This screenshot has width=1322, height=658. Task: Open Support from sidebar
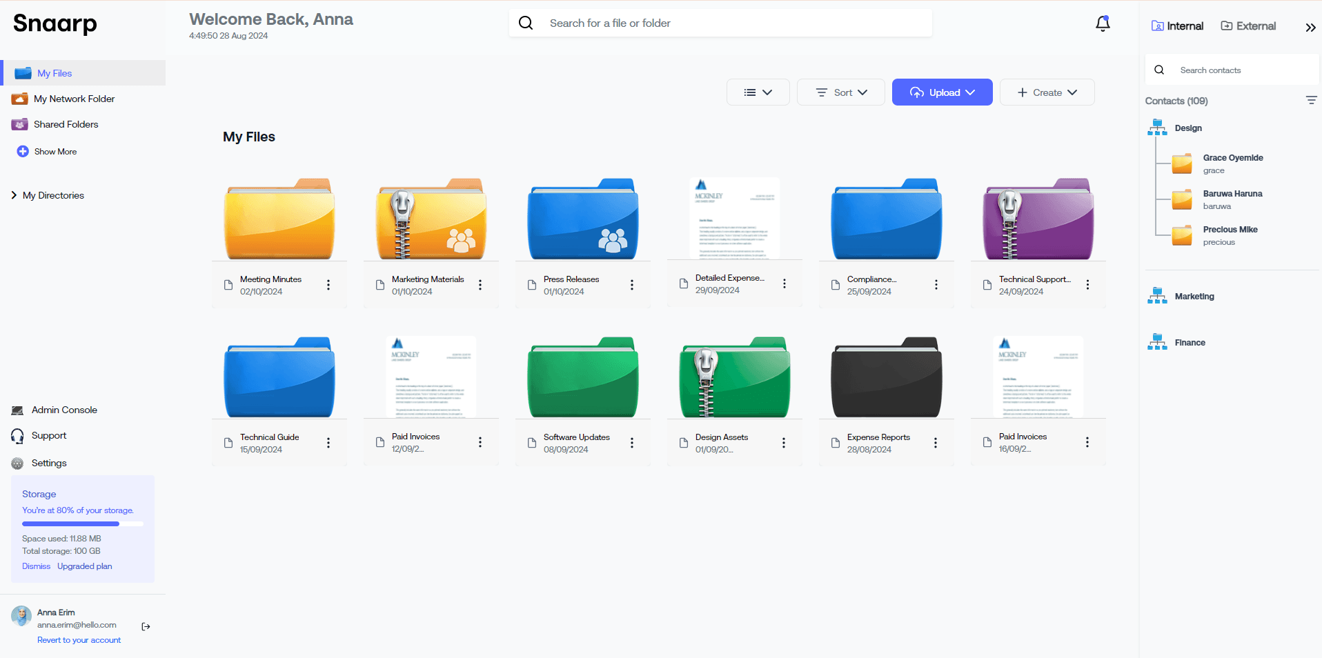pos(48,435)
